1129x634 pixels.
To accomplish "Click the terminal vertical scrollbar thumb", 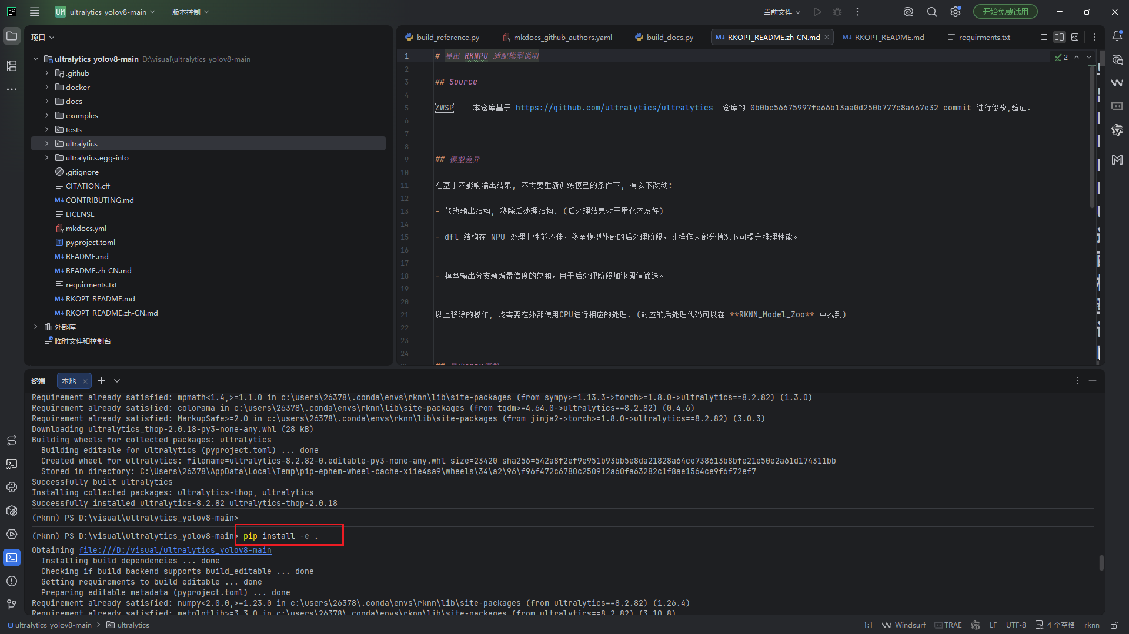I will click(1101, 562).
